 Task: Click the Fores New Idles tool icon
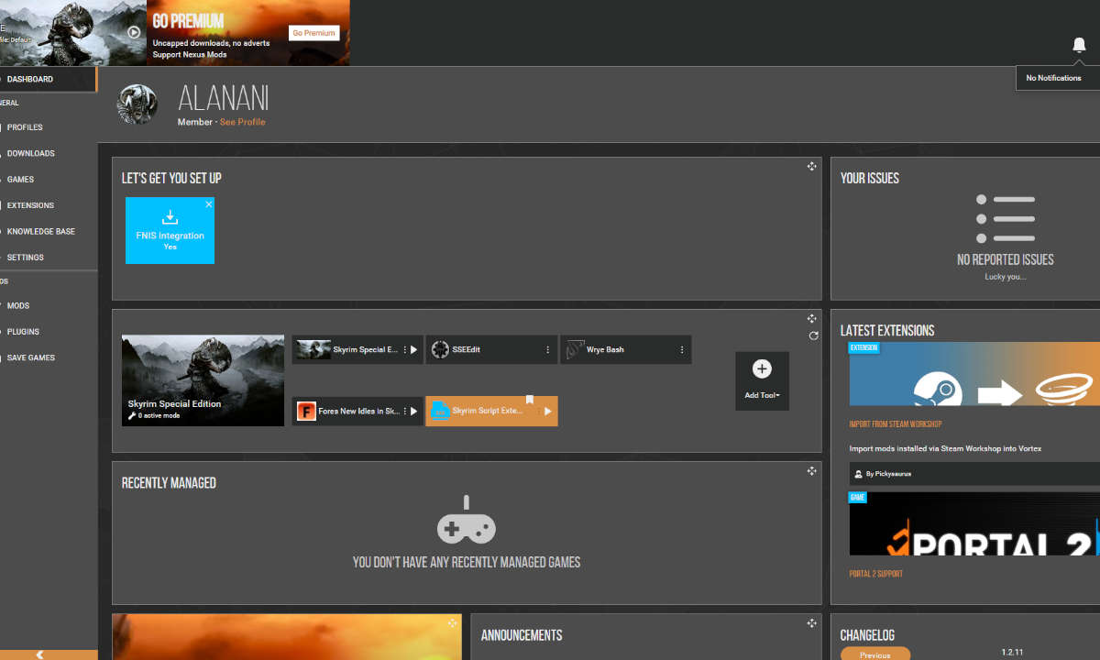[x=305, y=411]
